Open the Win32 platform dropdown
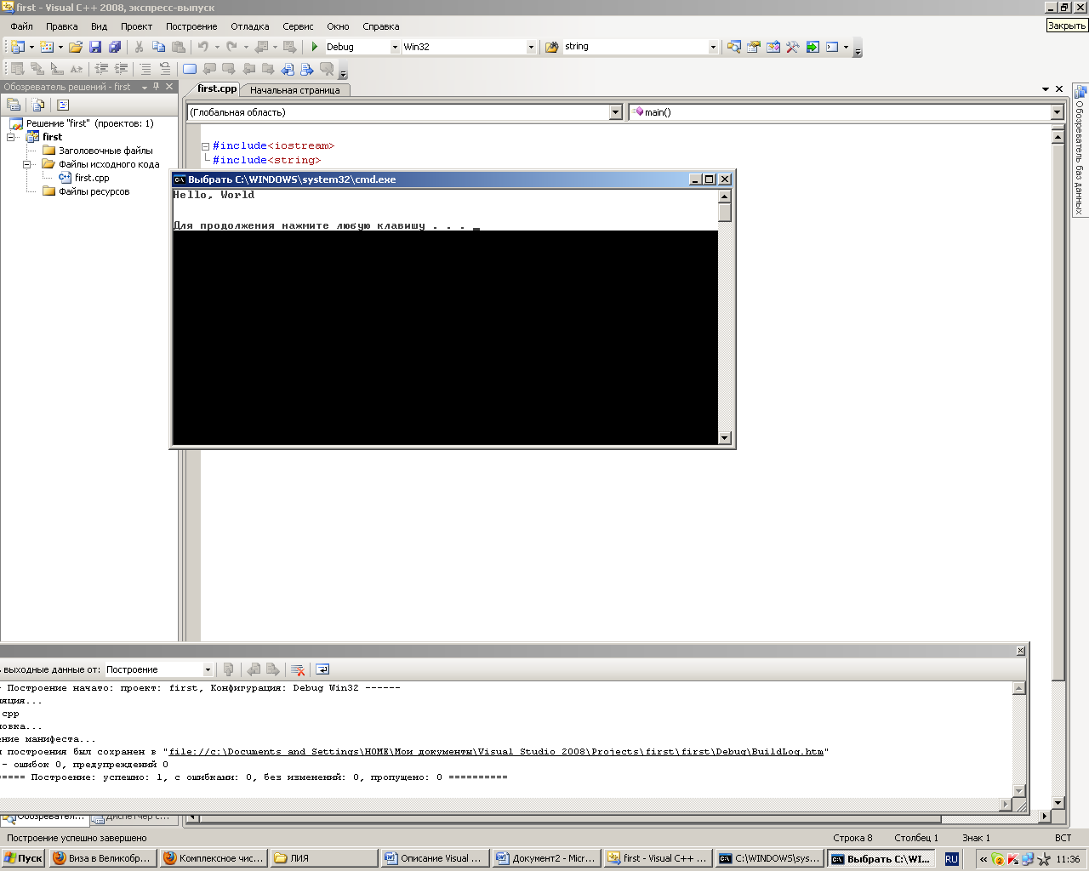 (x=532, y=47)
